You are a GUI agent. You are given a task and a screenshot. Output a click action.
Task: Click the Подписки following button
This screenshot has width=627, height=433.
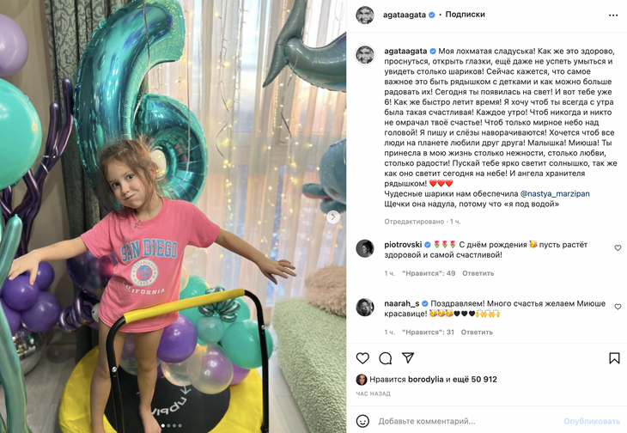(465, 15)
